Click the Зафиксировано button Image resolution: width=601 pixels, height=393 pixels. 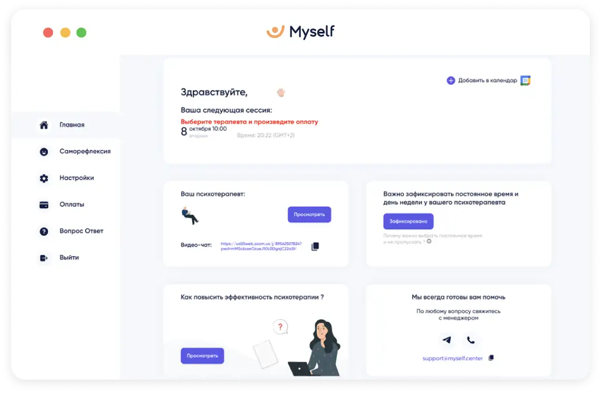[x=408, y=222]
